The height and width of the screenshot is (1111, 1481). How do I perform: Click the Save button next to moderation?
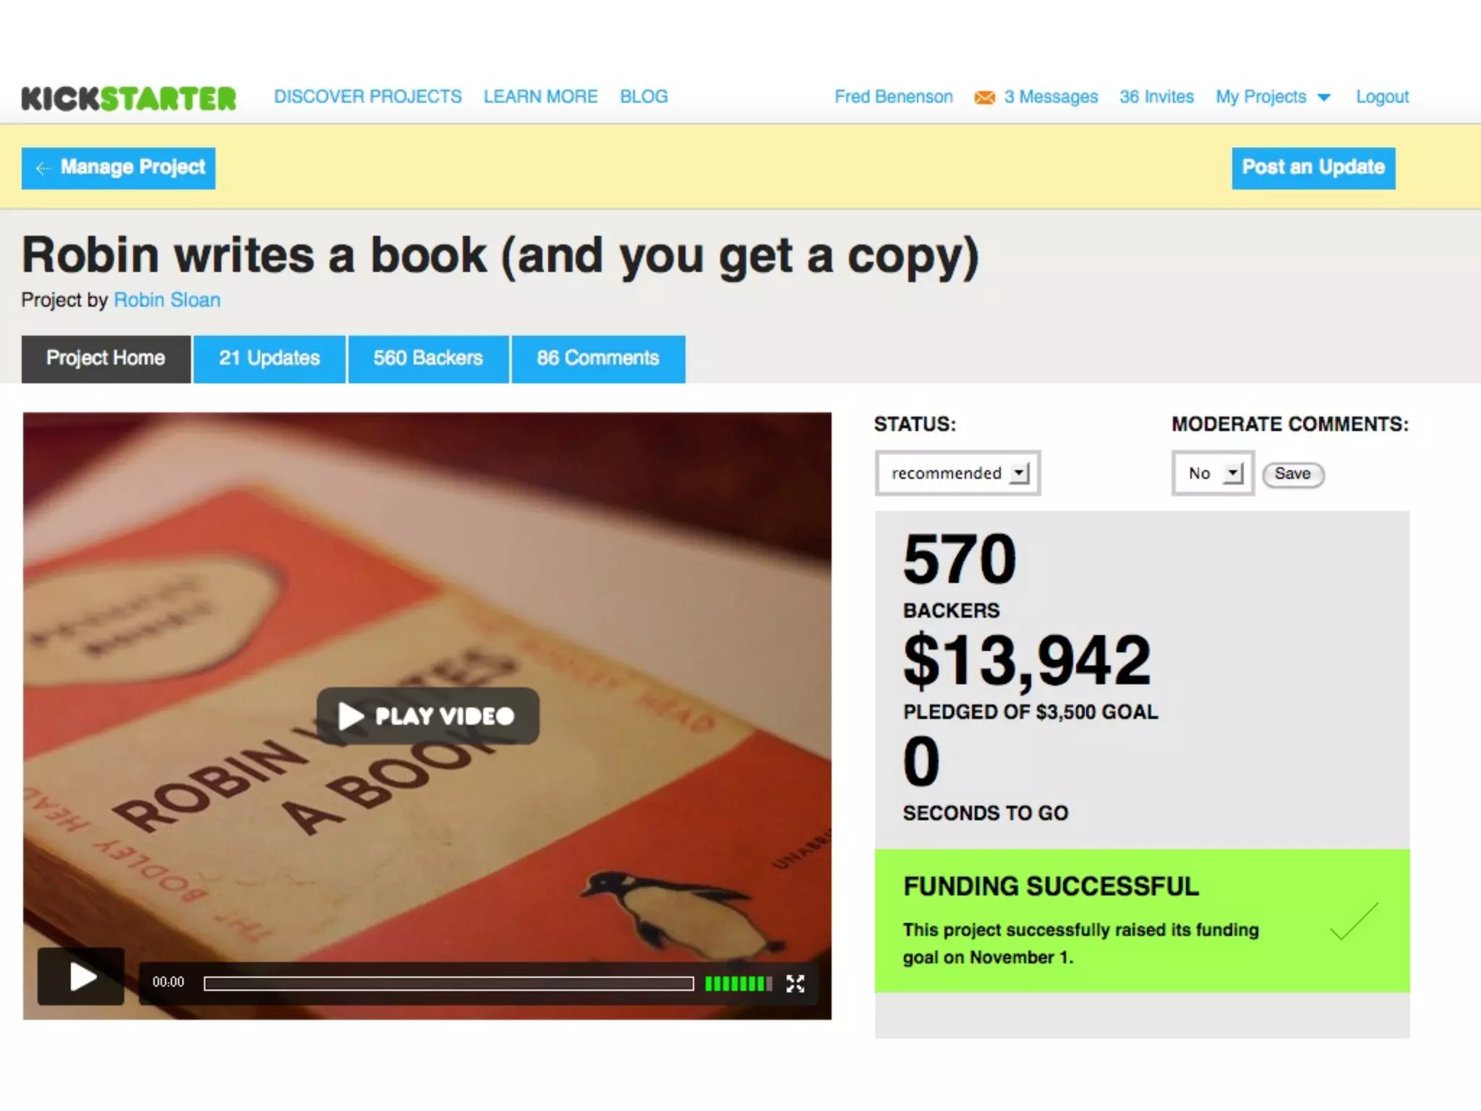point(1293,474)
